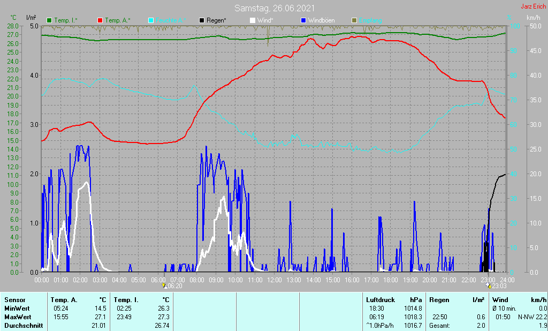Viewport: 548px width, 331px height.
Task: Select the 'Wind*' legend label
Action: [x=265, y=20]
